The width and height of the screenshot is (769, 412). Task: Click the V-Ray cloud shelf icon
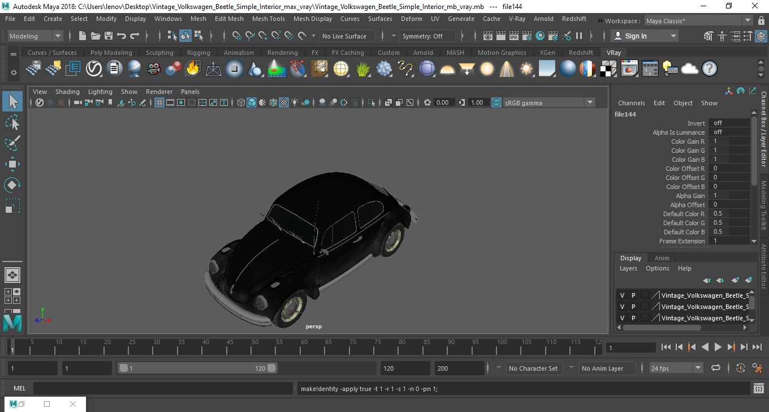pos(690,69)
